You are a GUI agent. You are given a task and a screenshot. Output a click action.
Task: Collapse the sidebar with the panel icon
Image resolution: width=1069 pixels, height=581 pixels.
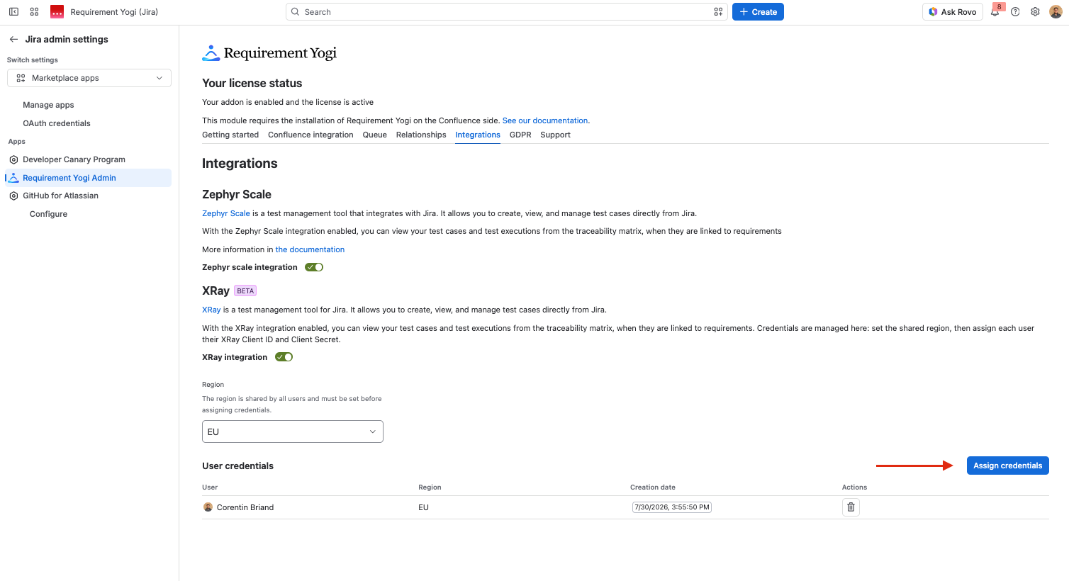(x=13, y=12)
